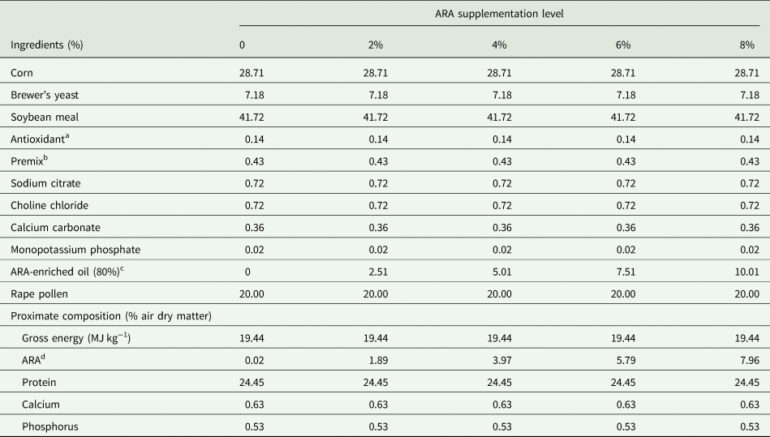Click the Soybean meal row label

(45, 117)
